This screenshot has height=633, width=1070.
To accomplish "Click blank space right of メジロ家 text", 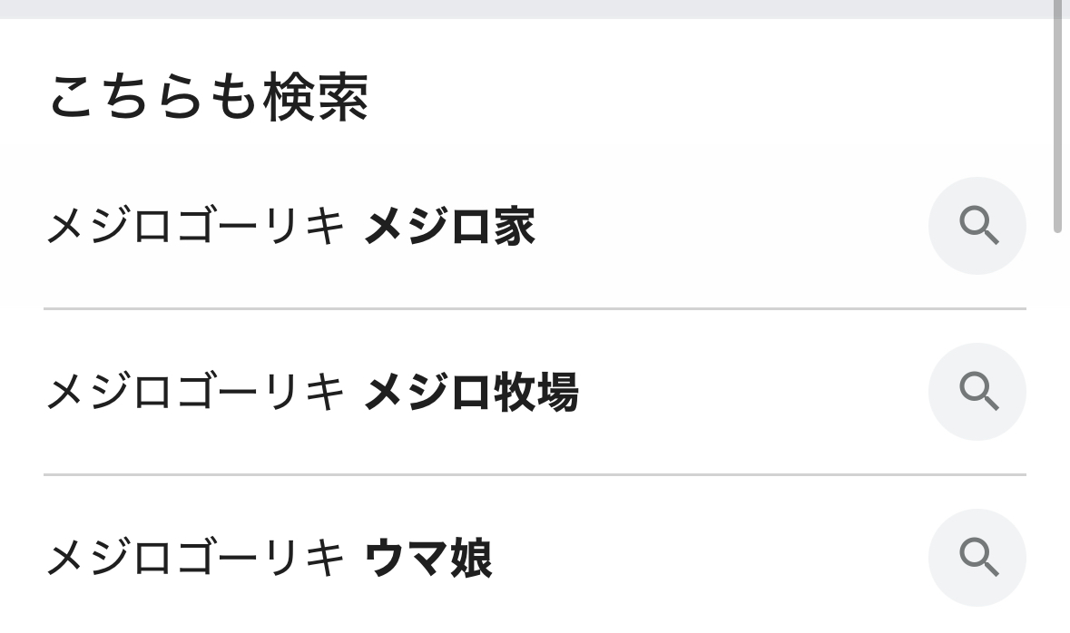I will tap(726, 227).
